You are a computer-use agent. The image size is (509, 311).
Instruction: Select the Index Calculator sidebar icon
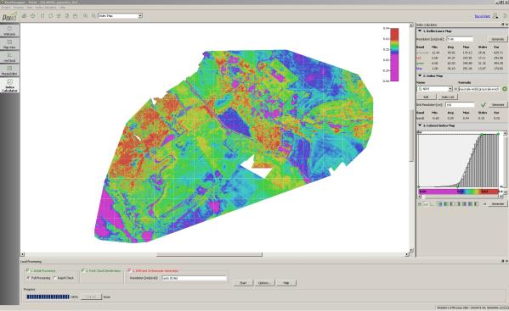pyautogui.click(x=9, y=86)
